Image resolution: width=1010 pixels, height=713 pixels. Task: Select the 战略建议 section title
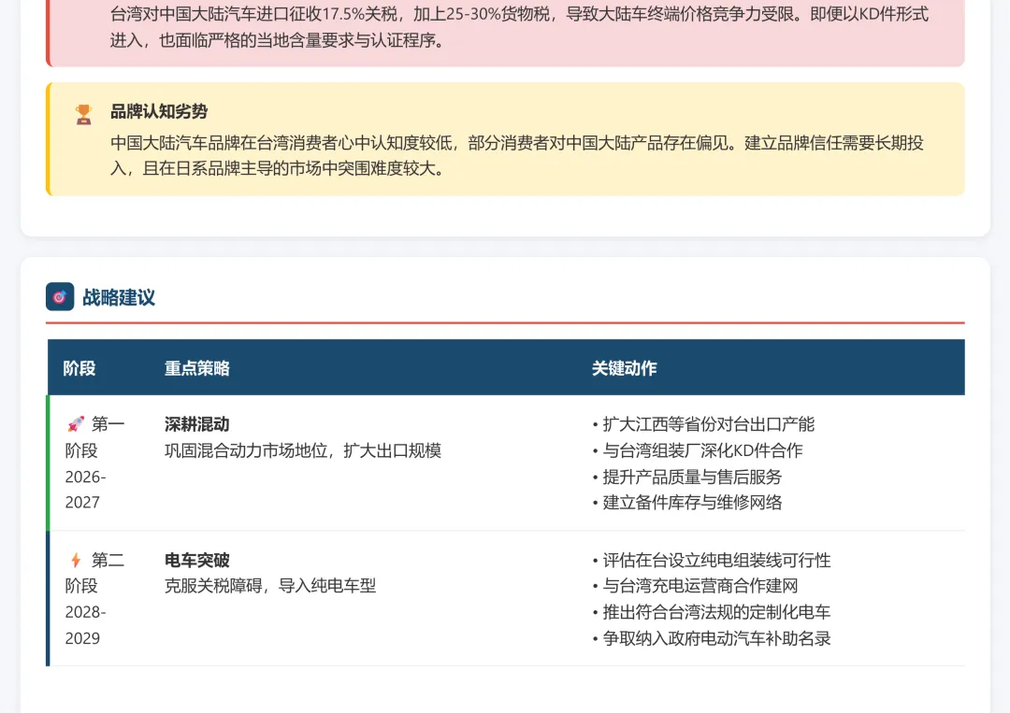click(x=119, y=297)
